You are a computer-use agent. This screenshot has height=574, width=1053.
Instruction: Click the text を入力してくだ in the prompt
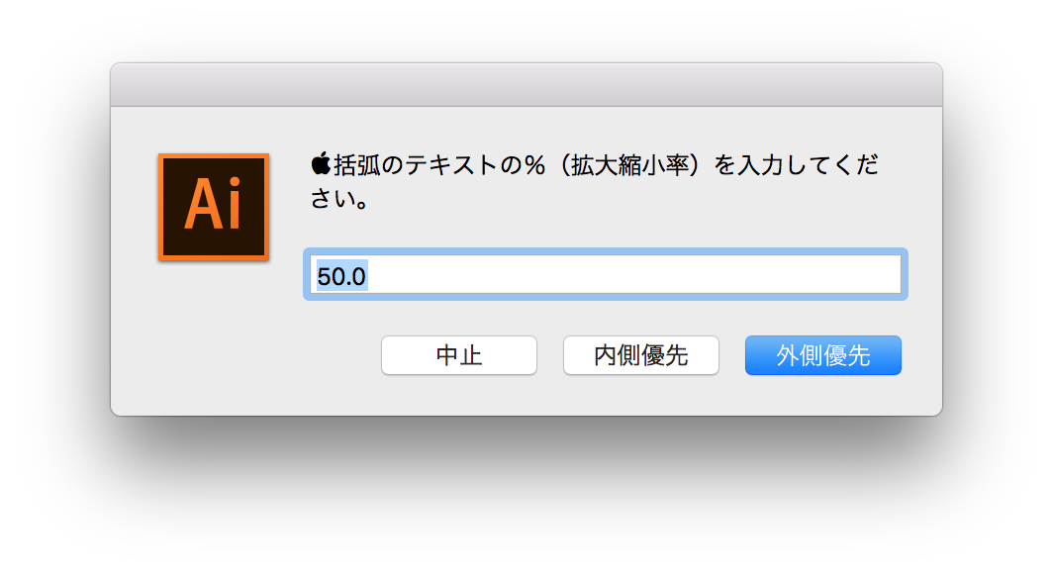(796, 164)
